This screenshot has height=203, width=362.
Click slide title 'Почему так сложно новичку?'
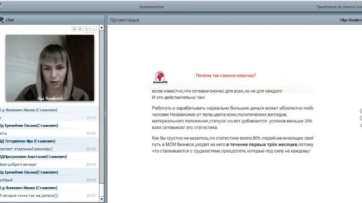pyautogui.click(x=226, y=76)
